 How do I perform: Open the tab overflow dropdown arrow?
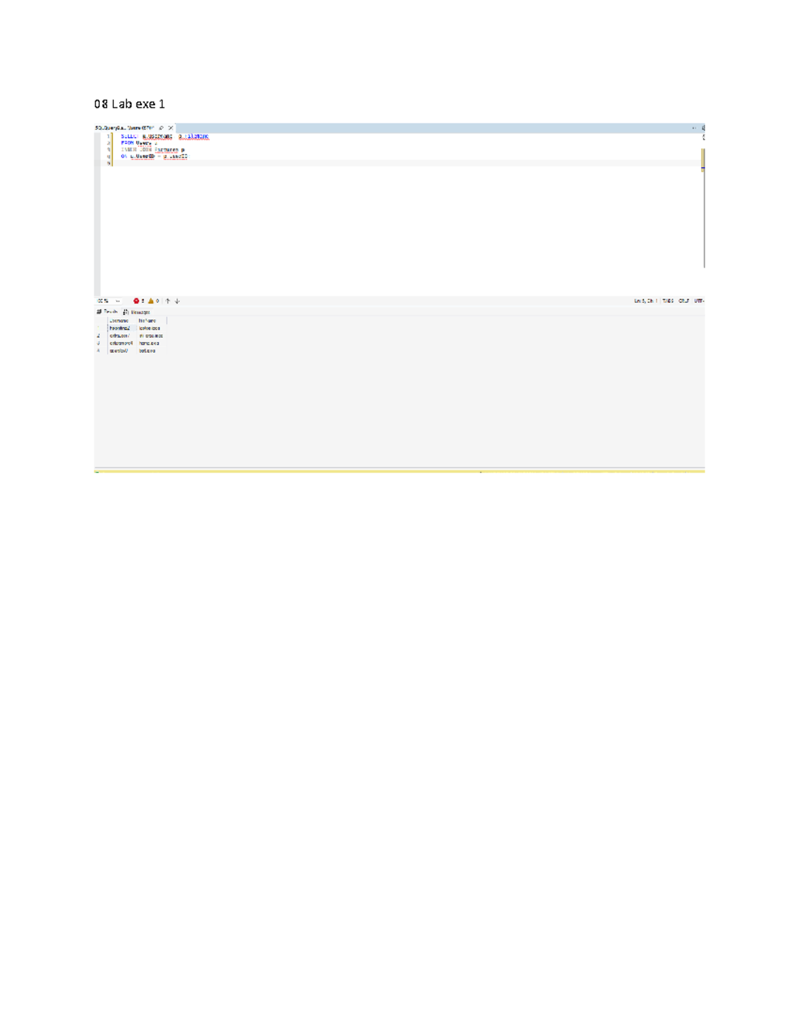(x=694, y=128)
